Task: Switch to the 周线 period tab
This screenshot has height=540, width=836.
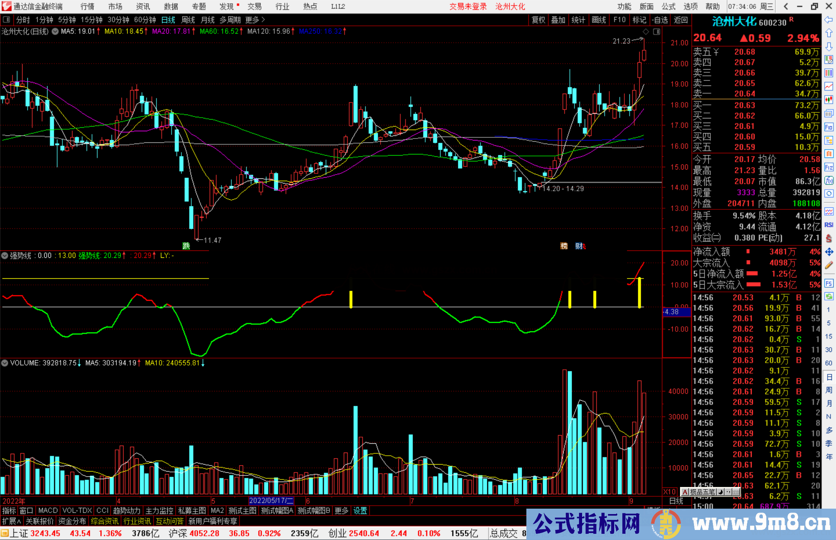Action: click(x=188, y=20)
